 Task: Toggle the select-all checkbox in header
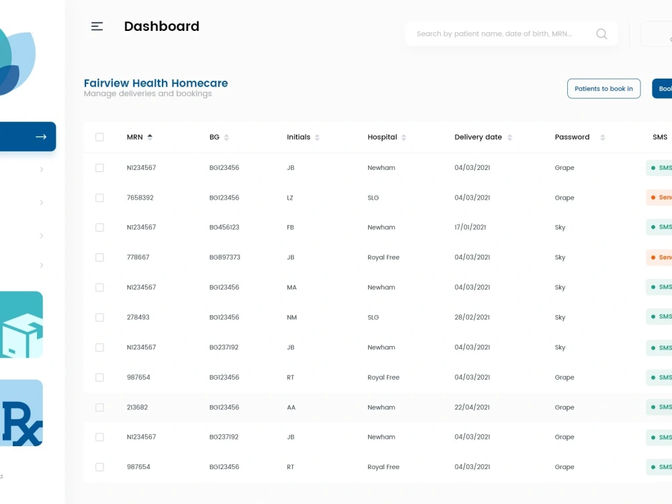point(99,137)
